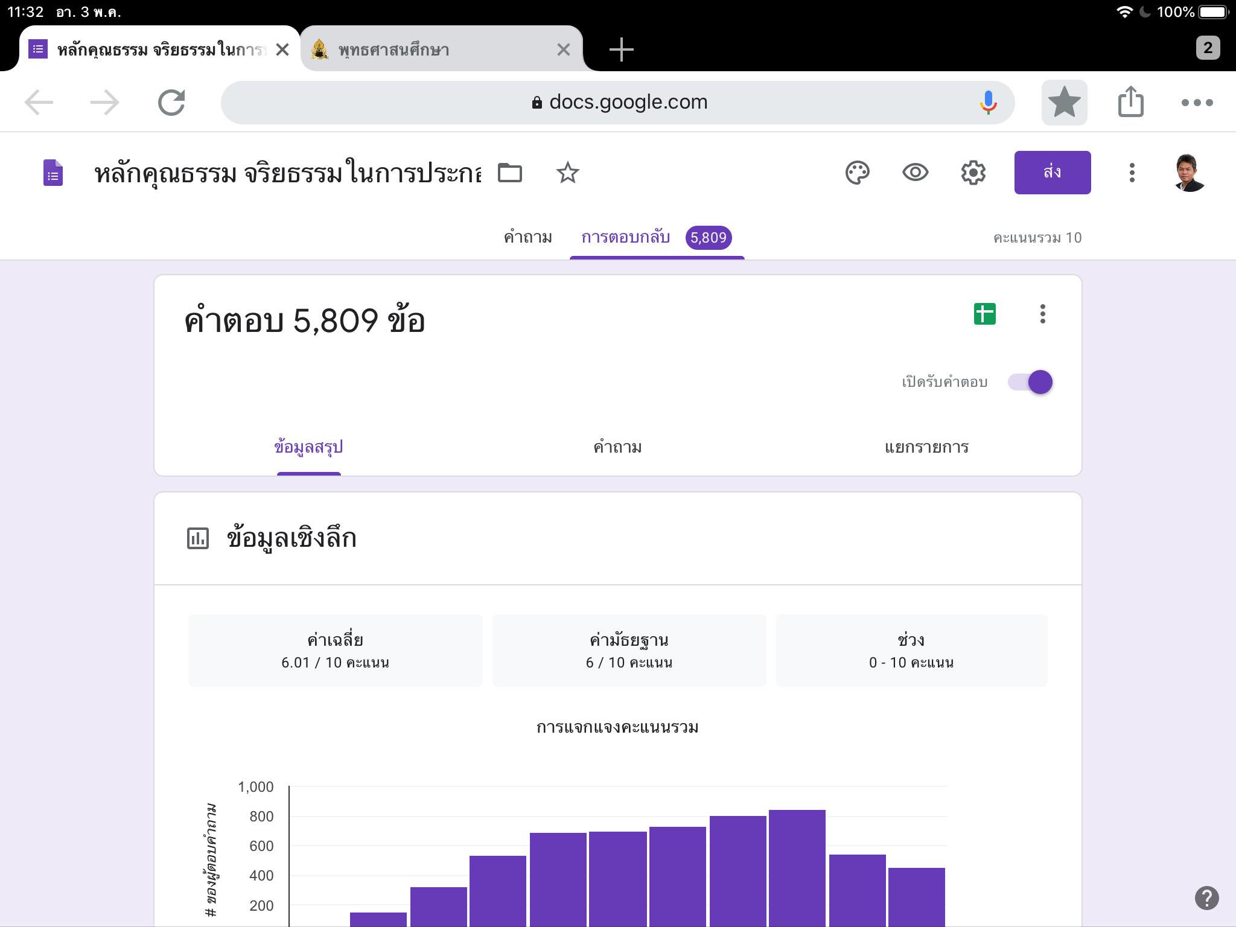Tap the voice search microphone icon

988,103
